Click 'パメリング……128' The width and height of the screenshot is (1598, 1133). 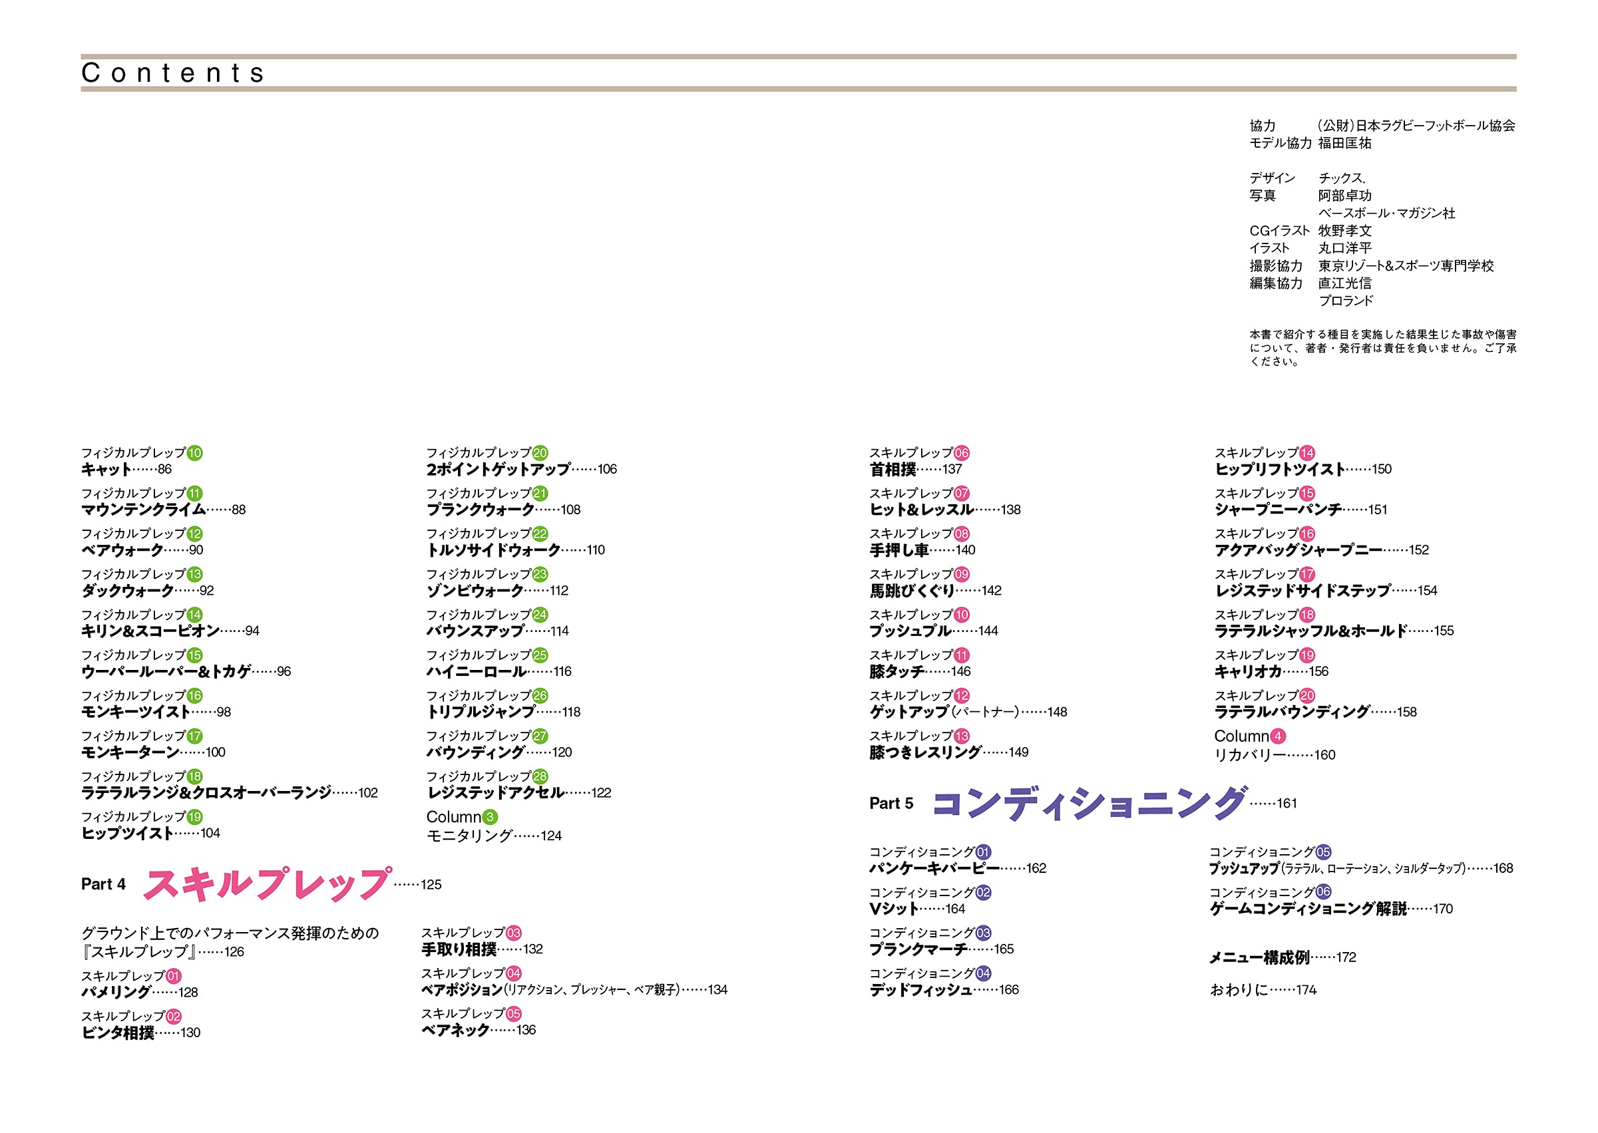pos(140,992)
